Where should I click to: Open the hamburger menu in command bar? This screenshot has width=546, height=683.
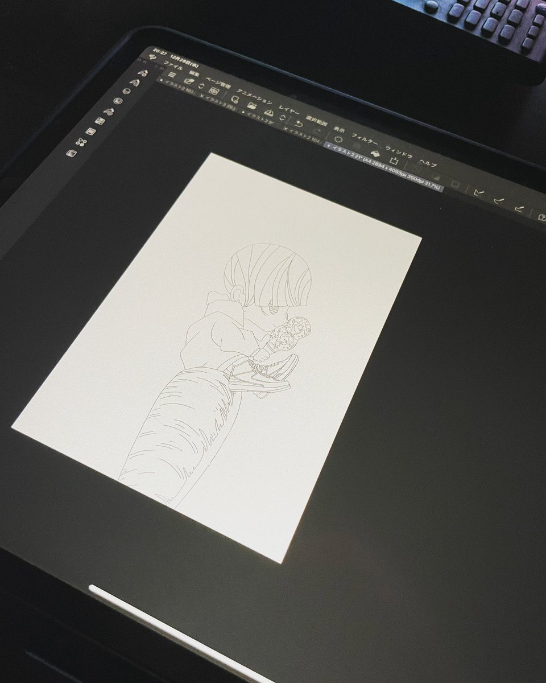(172, 75)
